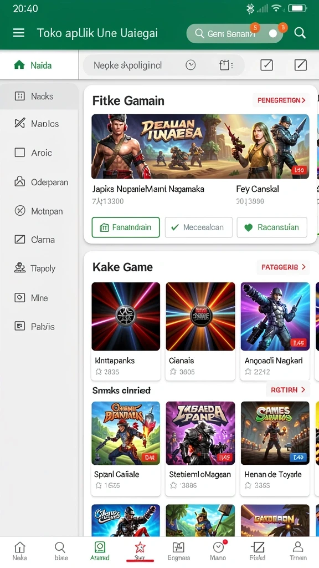Select the red star bottom tab
The width and height of the screenshot is (319, 568).
pyautogui.click(x=140, y=551)
